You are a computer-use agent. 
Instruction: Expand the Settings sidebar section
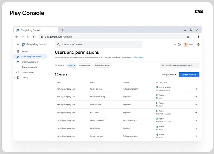click(x=14, y=78)
